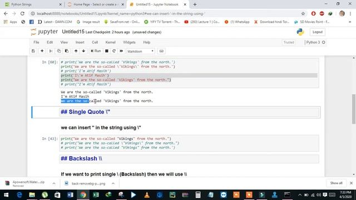Image resolution: width=356 pixels, height=200 pixels.
Task: Paste cells below icon
Action: click(67, 51)
